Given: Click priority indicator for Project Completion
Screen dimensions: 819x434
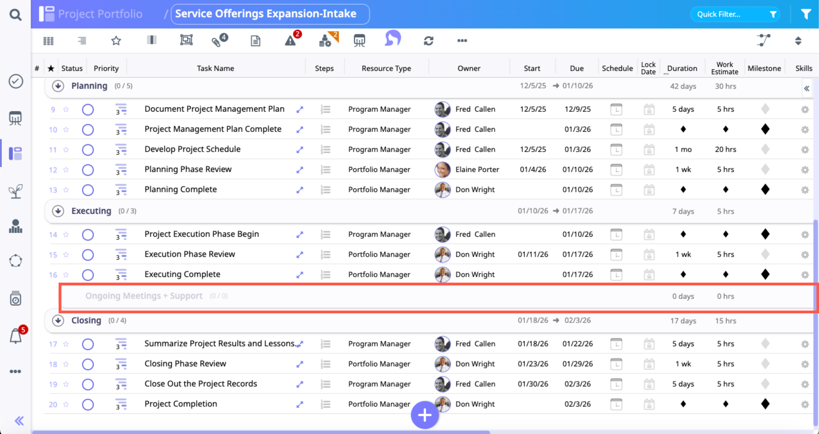Looking at the screenshot, I should coord(121,404).
